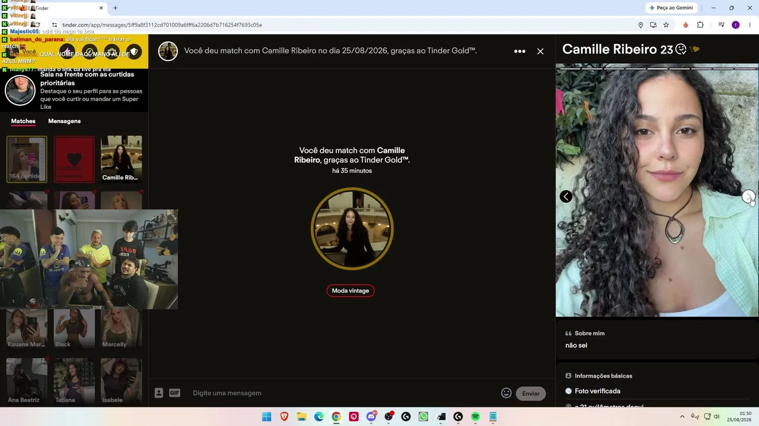
Task: Launch Brave from the taskbar
Action: pyautogui.click(x=284, y=417)
